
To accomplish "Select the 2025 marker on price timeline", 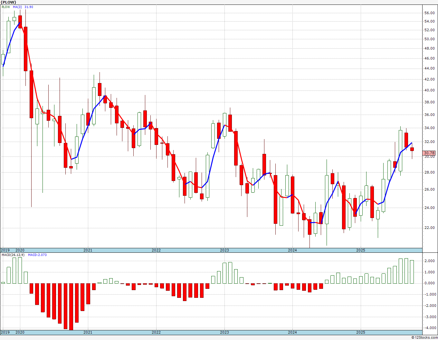I will (x=361, y=250).
